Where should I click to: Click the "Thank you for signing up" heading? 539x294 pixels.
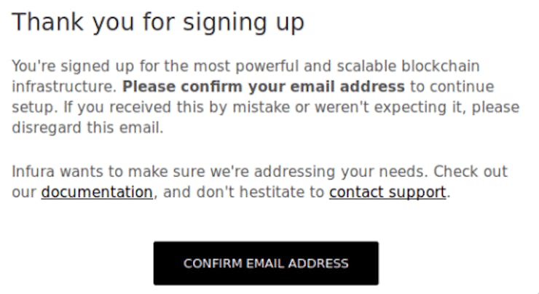tap(157, 23)
